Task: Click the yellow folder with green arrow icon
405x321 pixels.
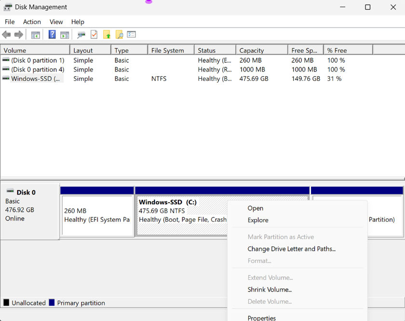Action: 107,35
